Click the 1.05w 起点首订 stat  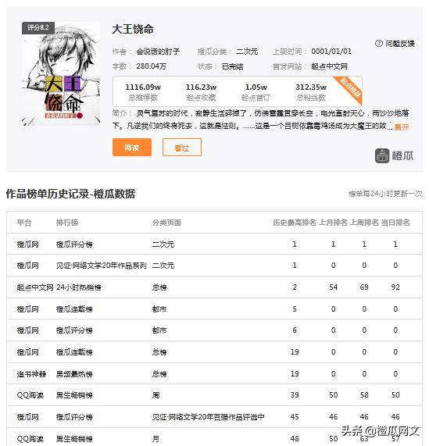tap(256, 92)
